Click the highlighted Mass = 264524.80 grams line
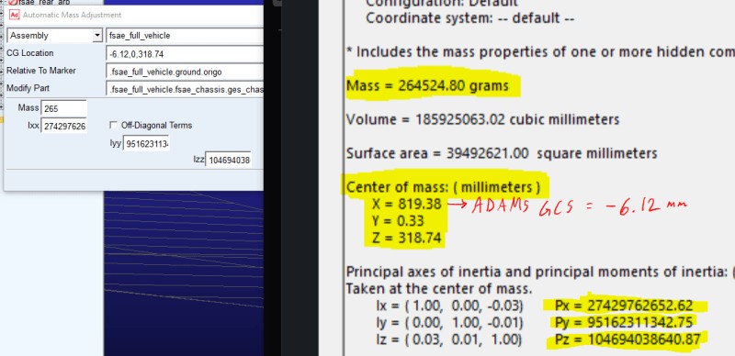Viewport: 735px width, 356px height. click(x=427, y=85)
